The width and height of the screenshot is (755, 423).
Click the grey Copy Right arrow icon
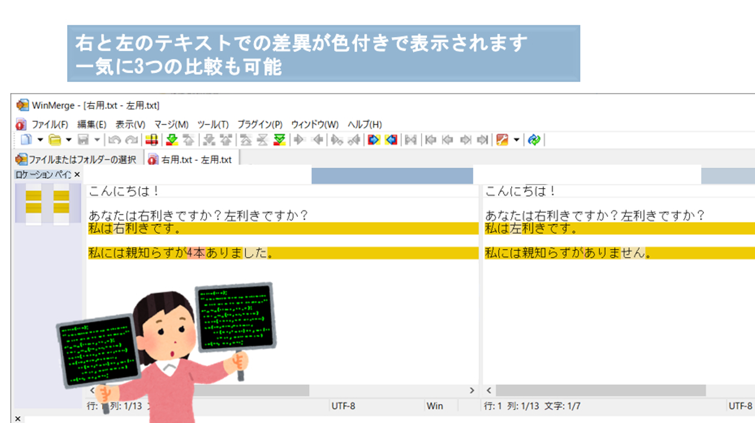[x=298, y=140]
